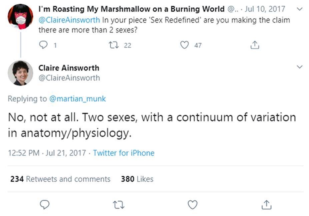Reply to the first tweet via speech bubble
Image resolution: width=309 pixels, height=216 pixels.
[44, 45]
